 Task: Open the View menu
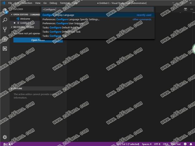(x=38, y=3)
